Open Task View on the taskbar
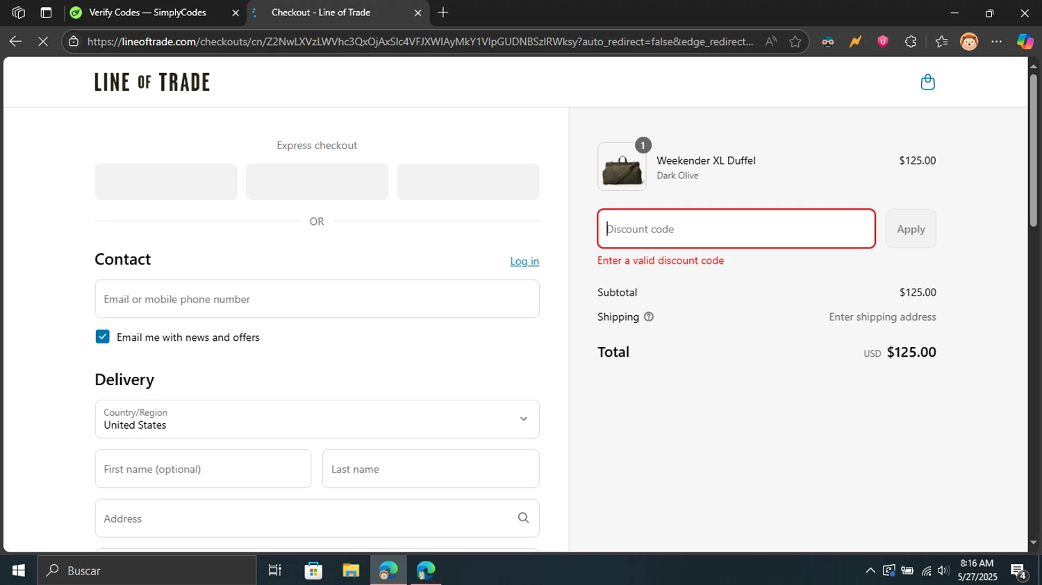The width and height of the screenshot is (1042, 585). tap(275, 570)
